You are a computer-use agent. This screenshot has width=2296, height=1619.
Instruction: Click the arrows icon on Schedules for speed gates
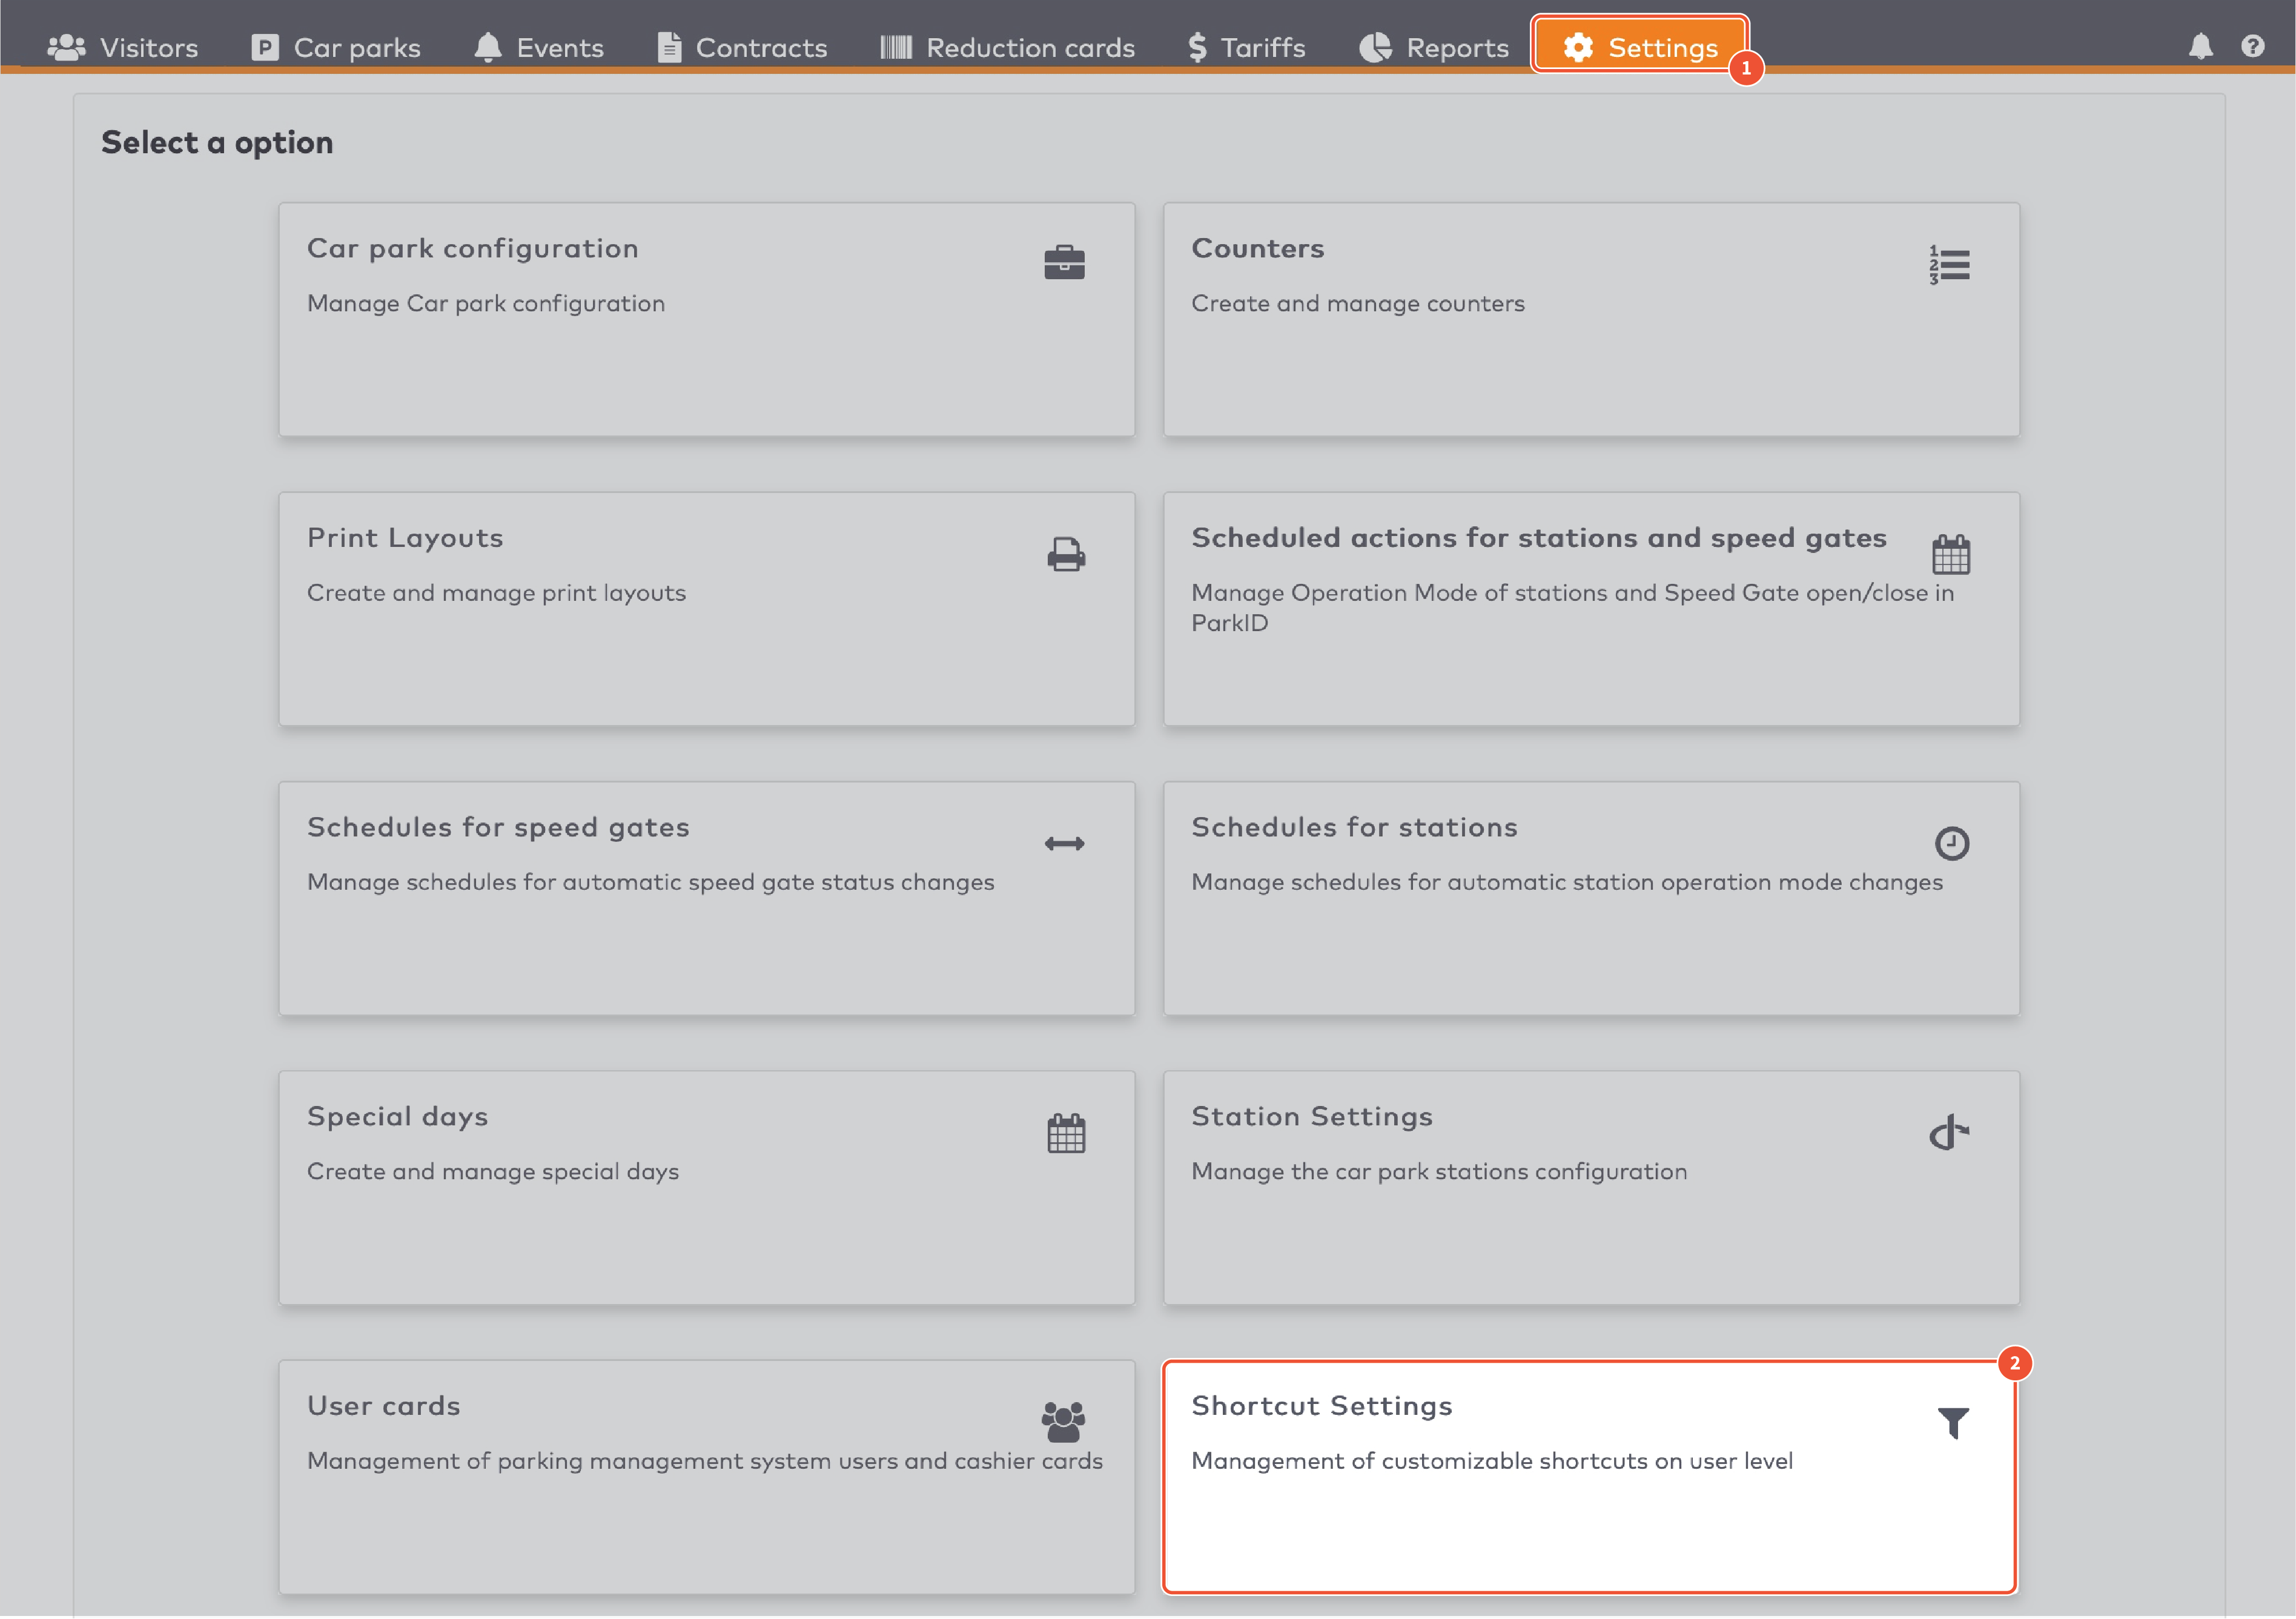pyautogui.click(x=1064, y=843)
